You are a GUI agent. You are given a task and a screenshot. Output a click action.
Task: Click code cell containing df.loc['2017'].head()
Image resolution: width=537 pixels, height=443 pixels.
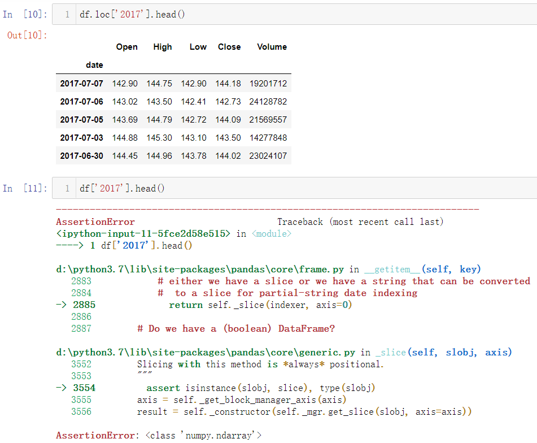(295, 14)
